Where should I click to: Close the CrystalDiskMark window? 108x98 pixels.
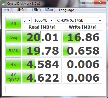[x=100, y=3]
